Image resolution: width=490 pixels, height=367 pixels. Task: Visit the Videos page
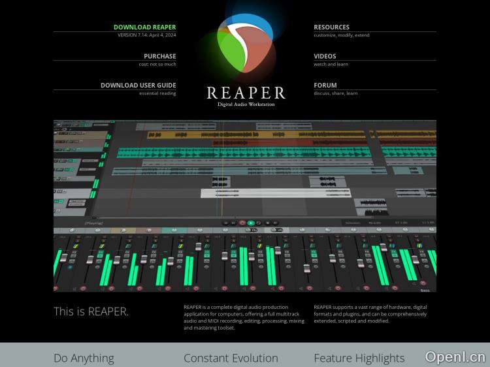point(325,56)
